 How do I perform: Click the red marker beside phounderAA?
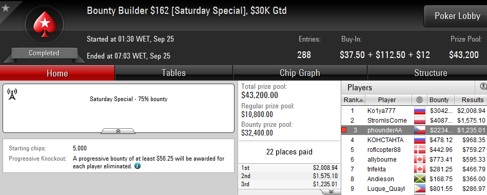coord(344,130)
